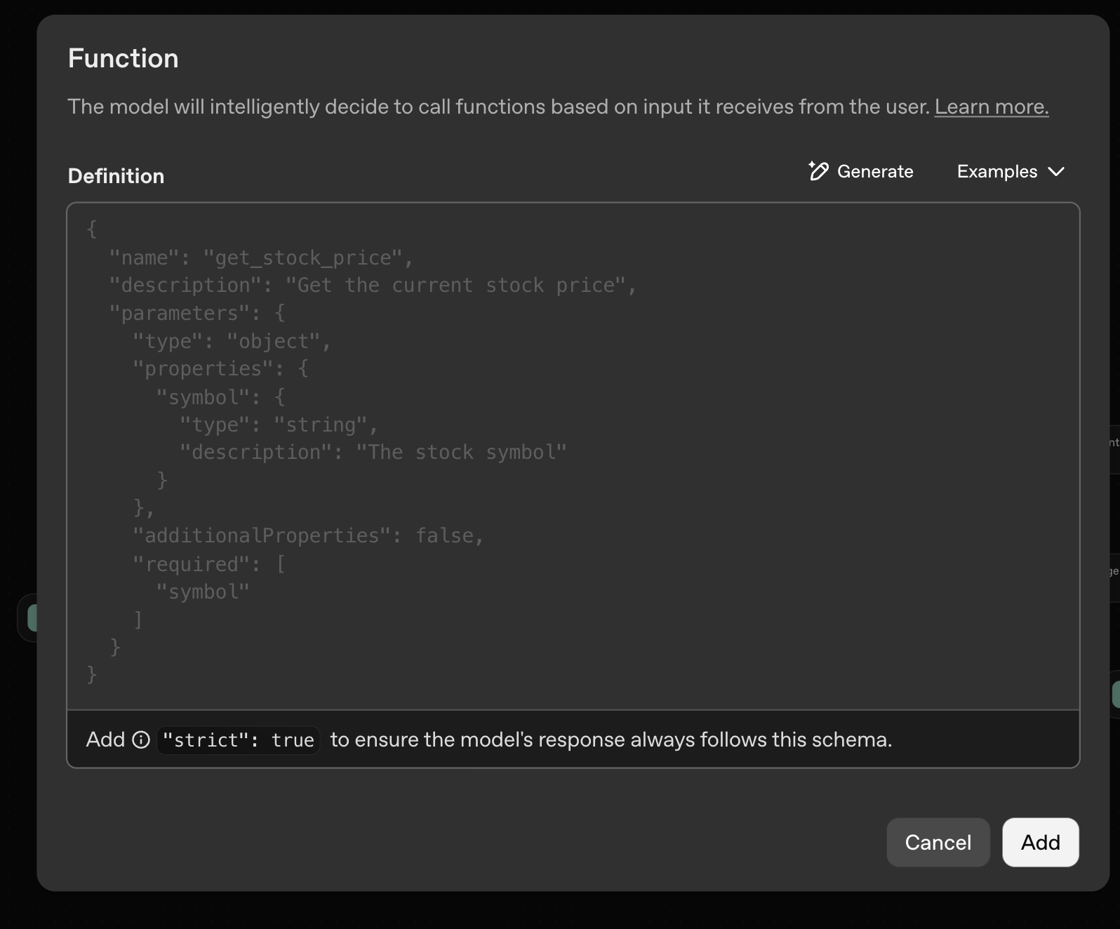Viewport: 1120px width, 929px height.
Task: Open the Examples dropdown menu
Action: (x=1010, y=172)
